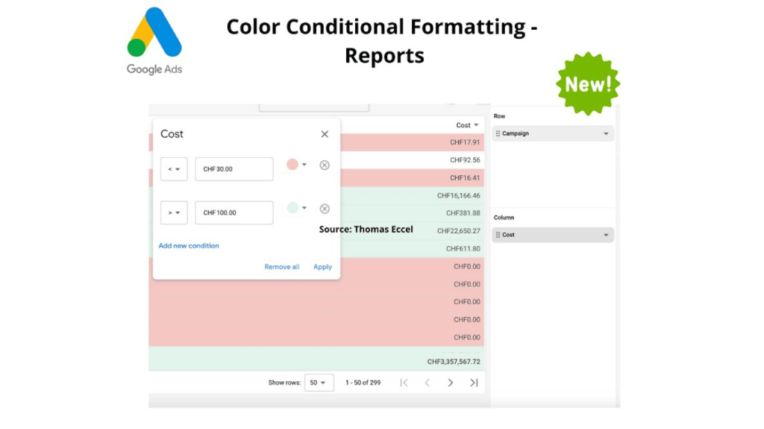Edit the CHF 30.00 value field

tap(234, 169)
